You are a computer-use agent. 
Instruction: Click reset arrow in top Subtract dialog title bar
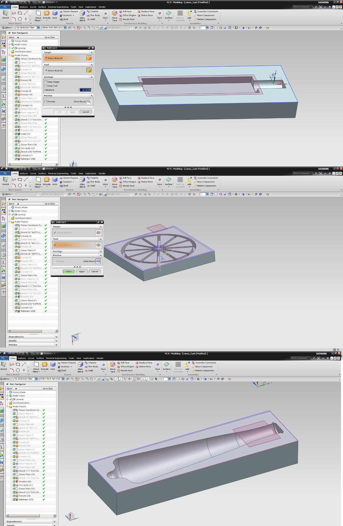(89, 48)
